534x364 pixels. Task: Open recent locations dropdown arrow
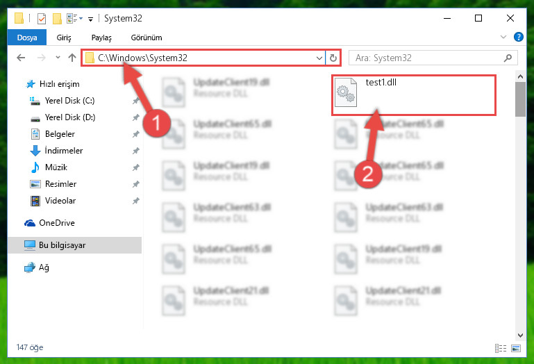click(x=58, y=57)
